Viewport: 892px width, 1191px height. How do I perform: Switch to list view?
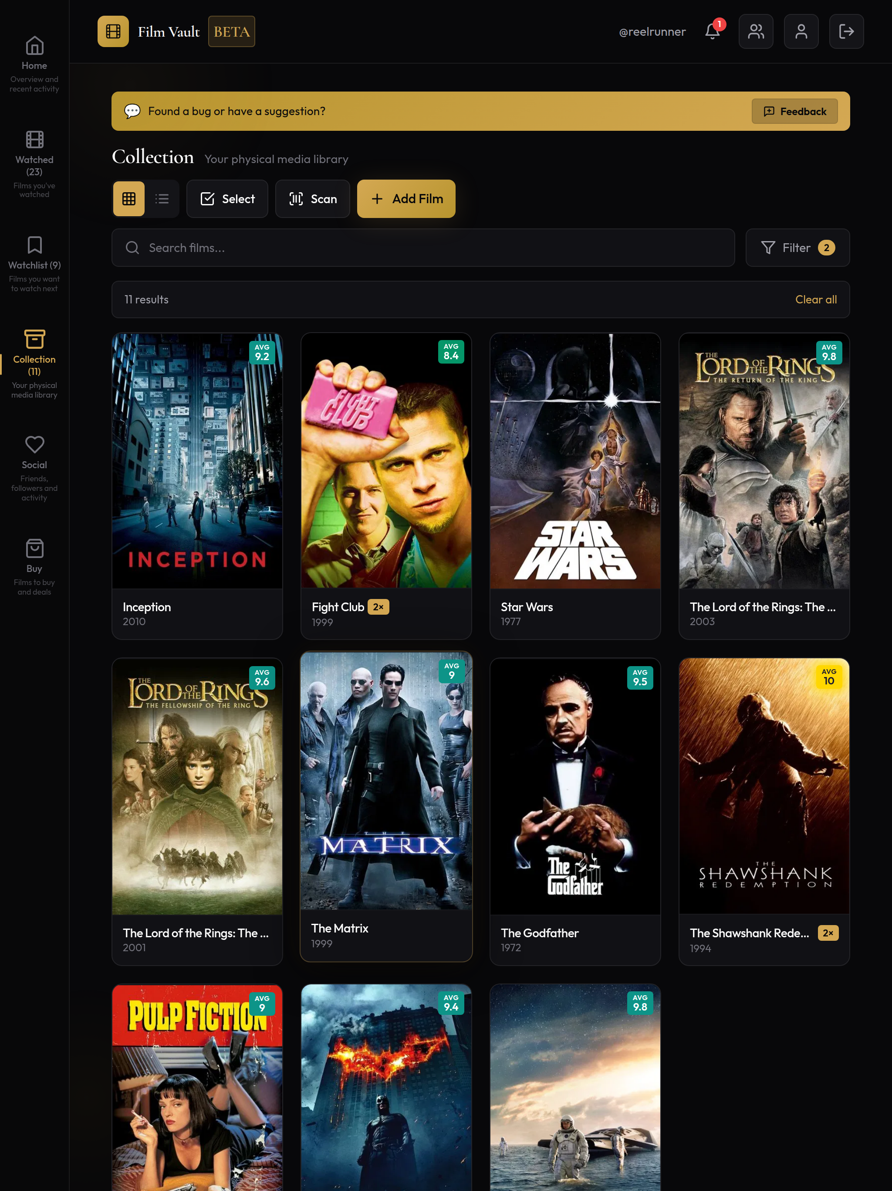coord(162,199)
